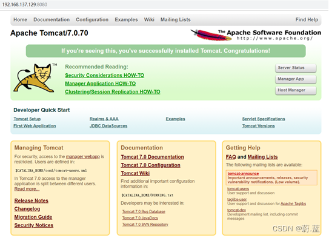The image size is (329, 238).
Task: Open the Migration Guide link
Action: [33, 217]
